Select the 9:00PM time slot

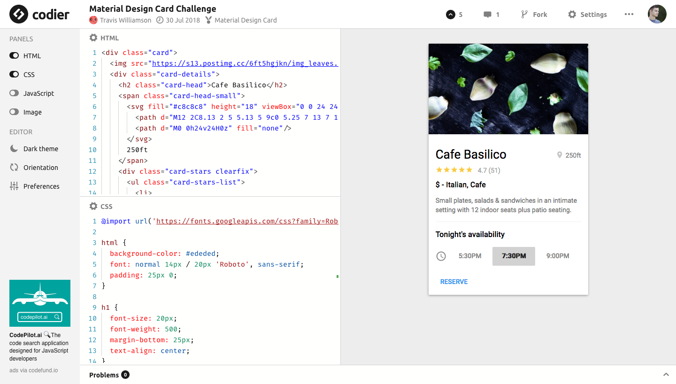tap(558, 256)
